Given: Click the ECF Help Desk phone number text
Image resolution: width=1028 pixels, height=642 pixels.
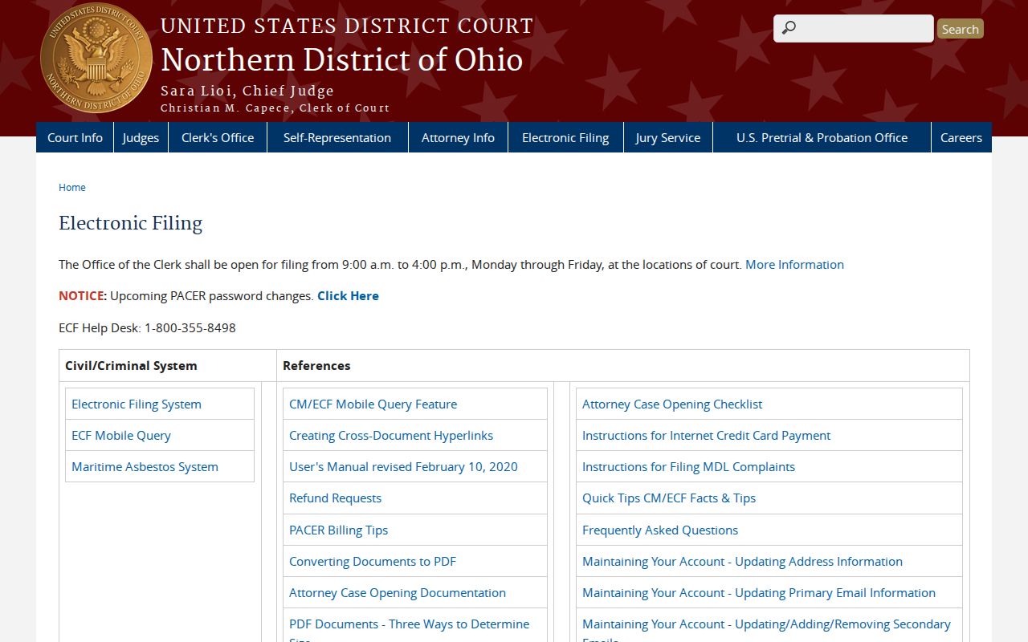Looking at the screenshot, I should pyautogui.click(x=147, y=327).
